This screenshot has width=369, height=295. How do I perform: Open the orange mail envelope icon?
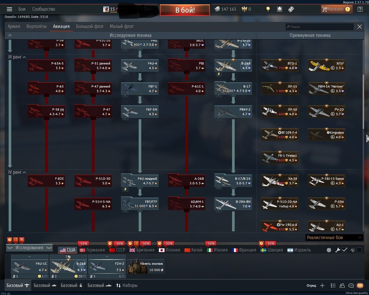360,285
